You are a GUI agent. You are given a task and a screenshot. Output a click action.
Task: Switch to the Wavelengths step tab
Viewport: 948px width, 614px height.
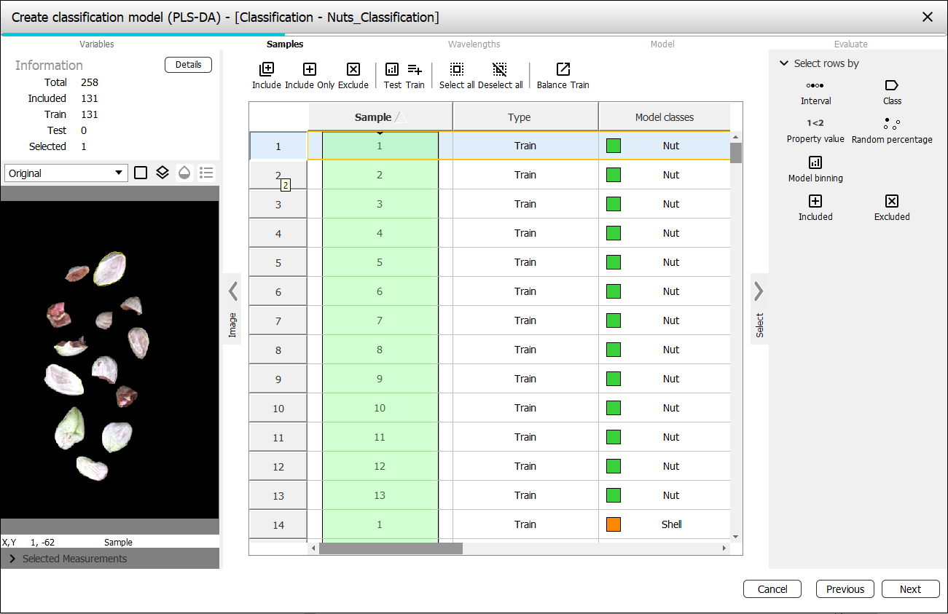click(474, 44)
